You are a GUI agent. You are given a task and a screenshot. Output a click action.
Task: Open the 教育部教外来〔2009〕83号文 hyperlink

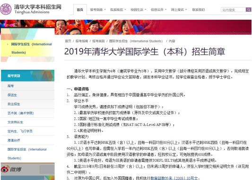(x=174, y=178)
